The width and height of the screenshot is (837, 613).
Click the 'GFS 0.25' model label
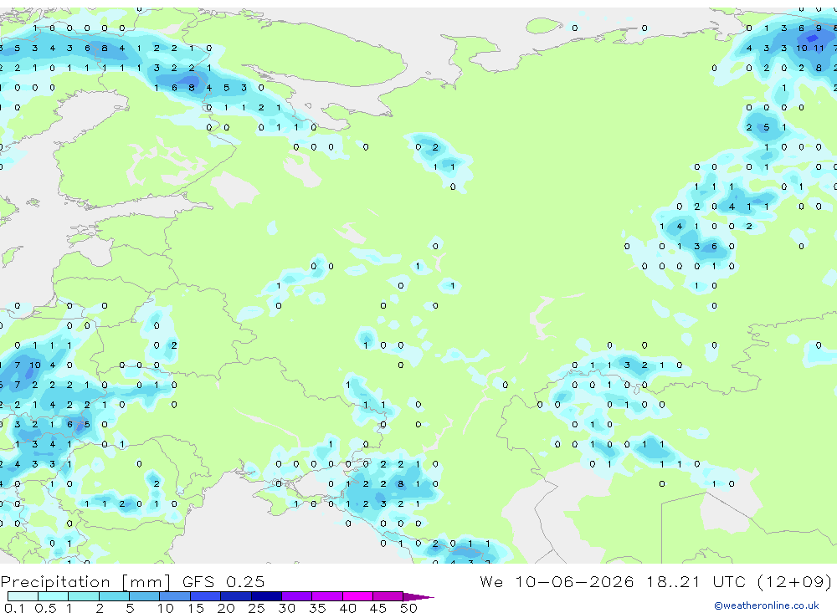click(223, 581)
